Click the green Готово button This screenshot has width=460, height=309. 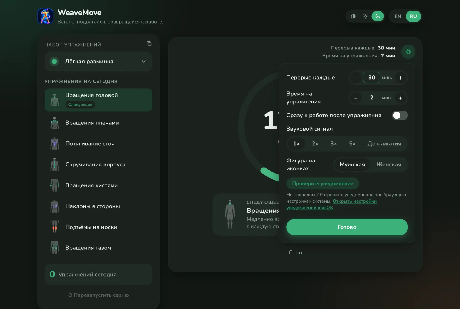coord(347,227)
